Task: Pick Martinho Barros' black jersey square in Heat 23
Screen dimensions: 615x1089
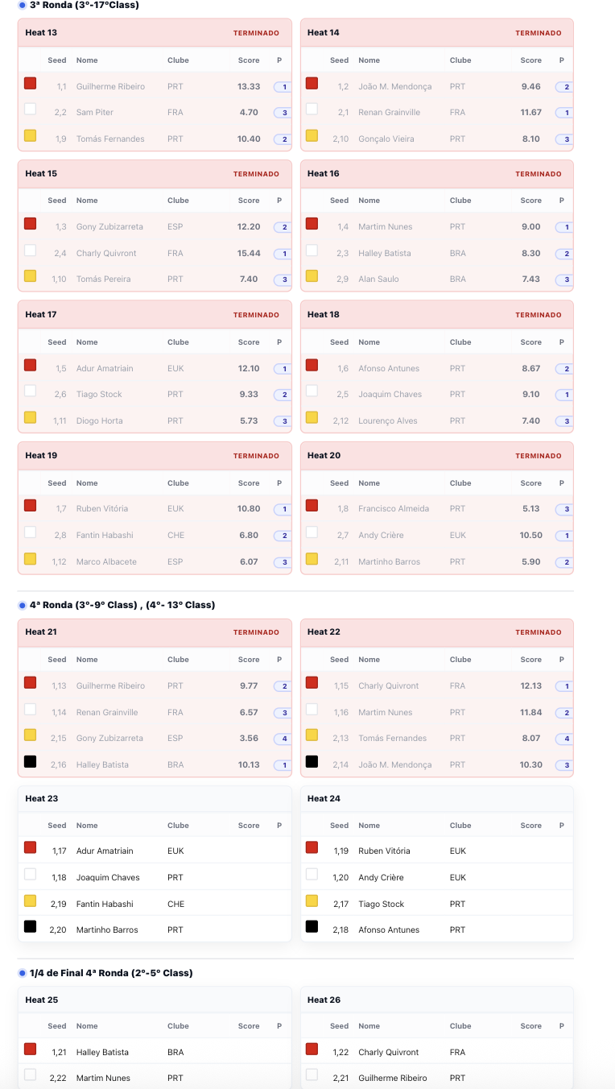Action: coord(31,927)
